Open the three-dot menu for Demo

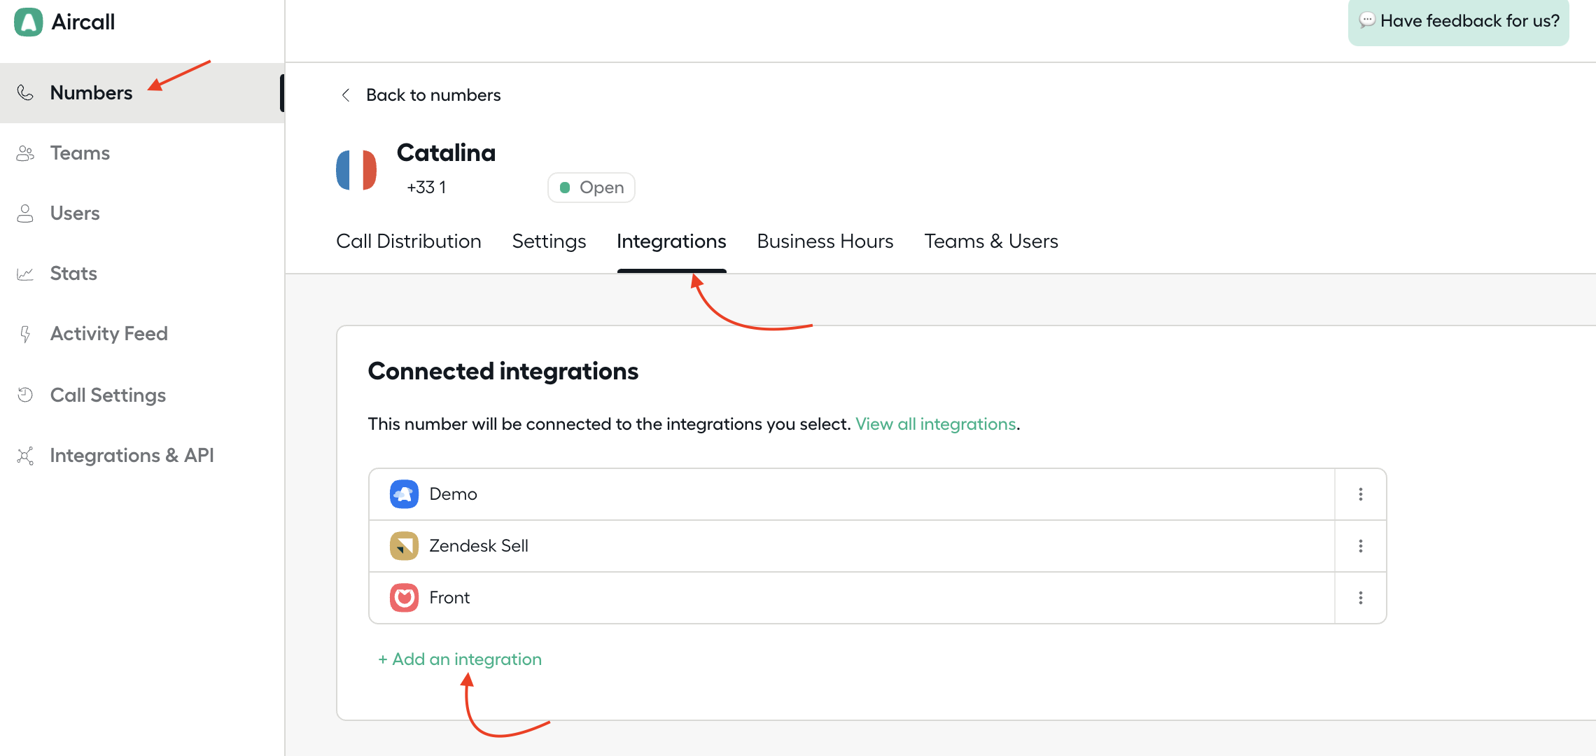point(1361,494)
